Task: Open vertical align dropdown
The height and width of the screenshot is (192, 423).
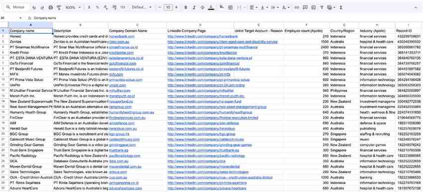Action: point(264,7)
